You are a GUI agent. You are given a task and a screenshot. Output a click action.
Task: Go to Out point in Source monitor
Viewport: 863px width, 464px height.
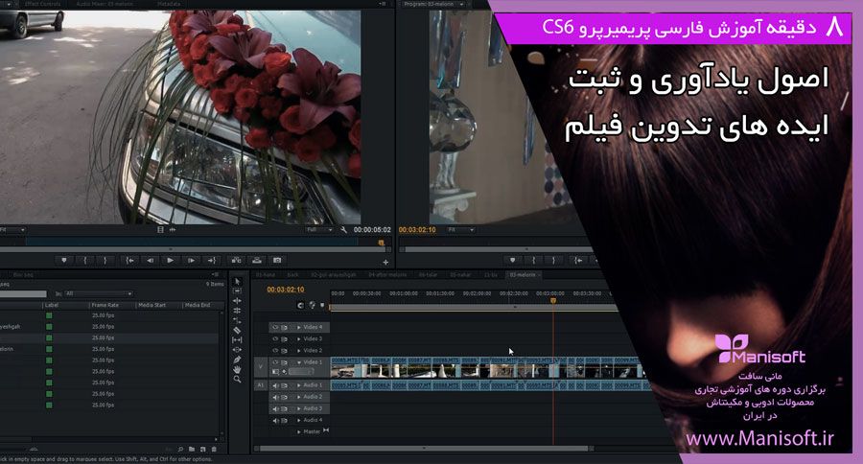(212, 261)
